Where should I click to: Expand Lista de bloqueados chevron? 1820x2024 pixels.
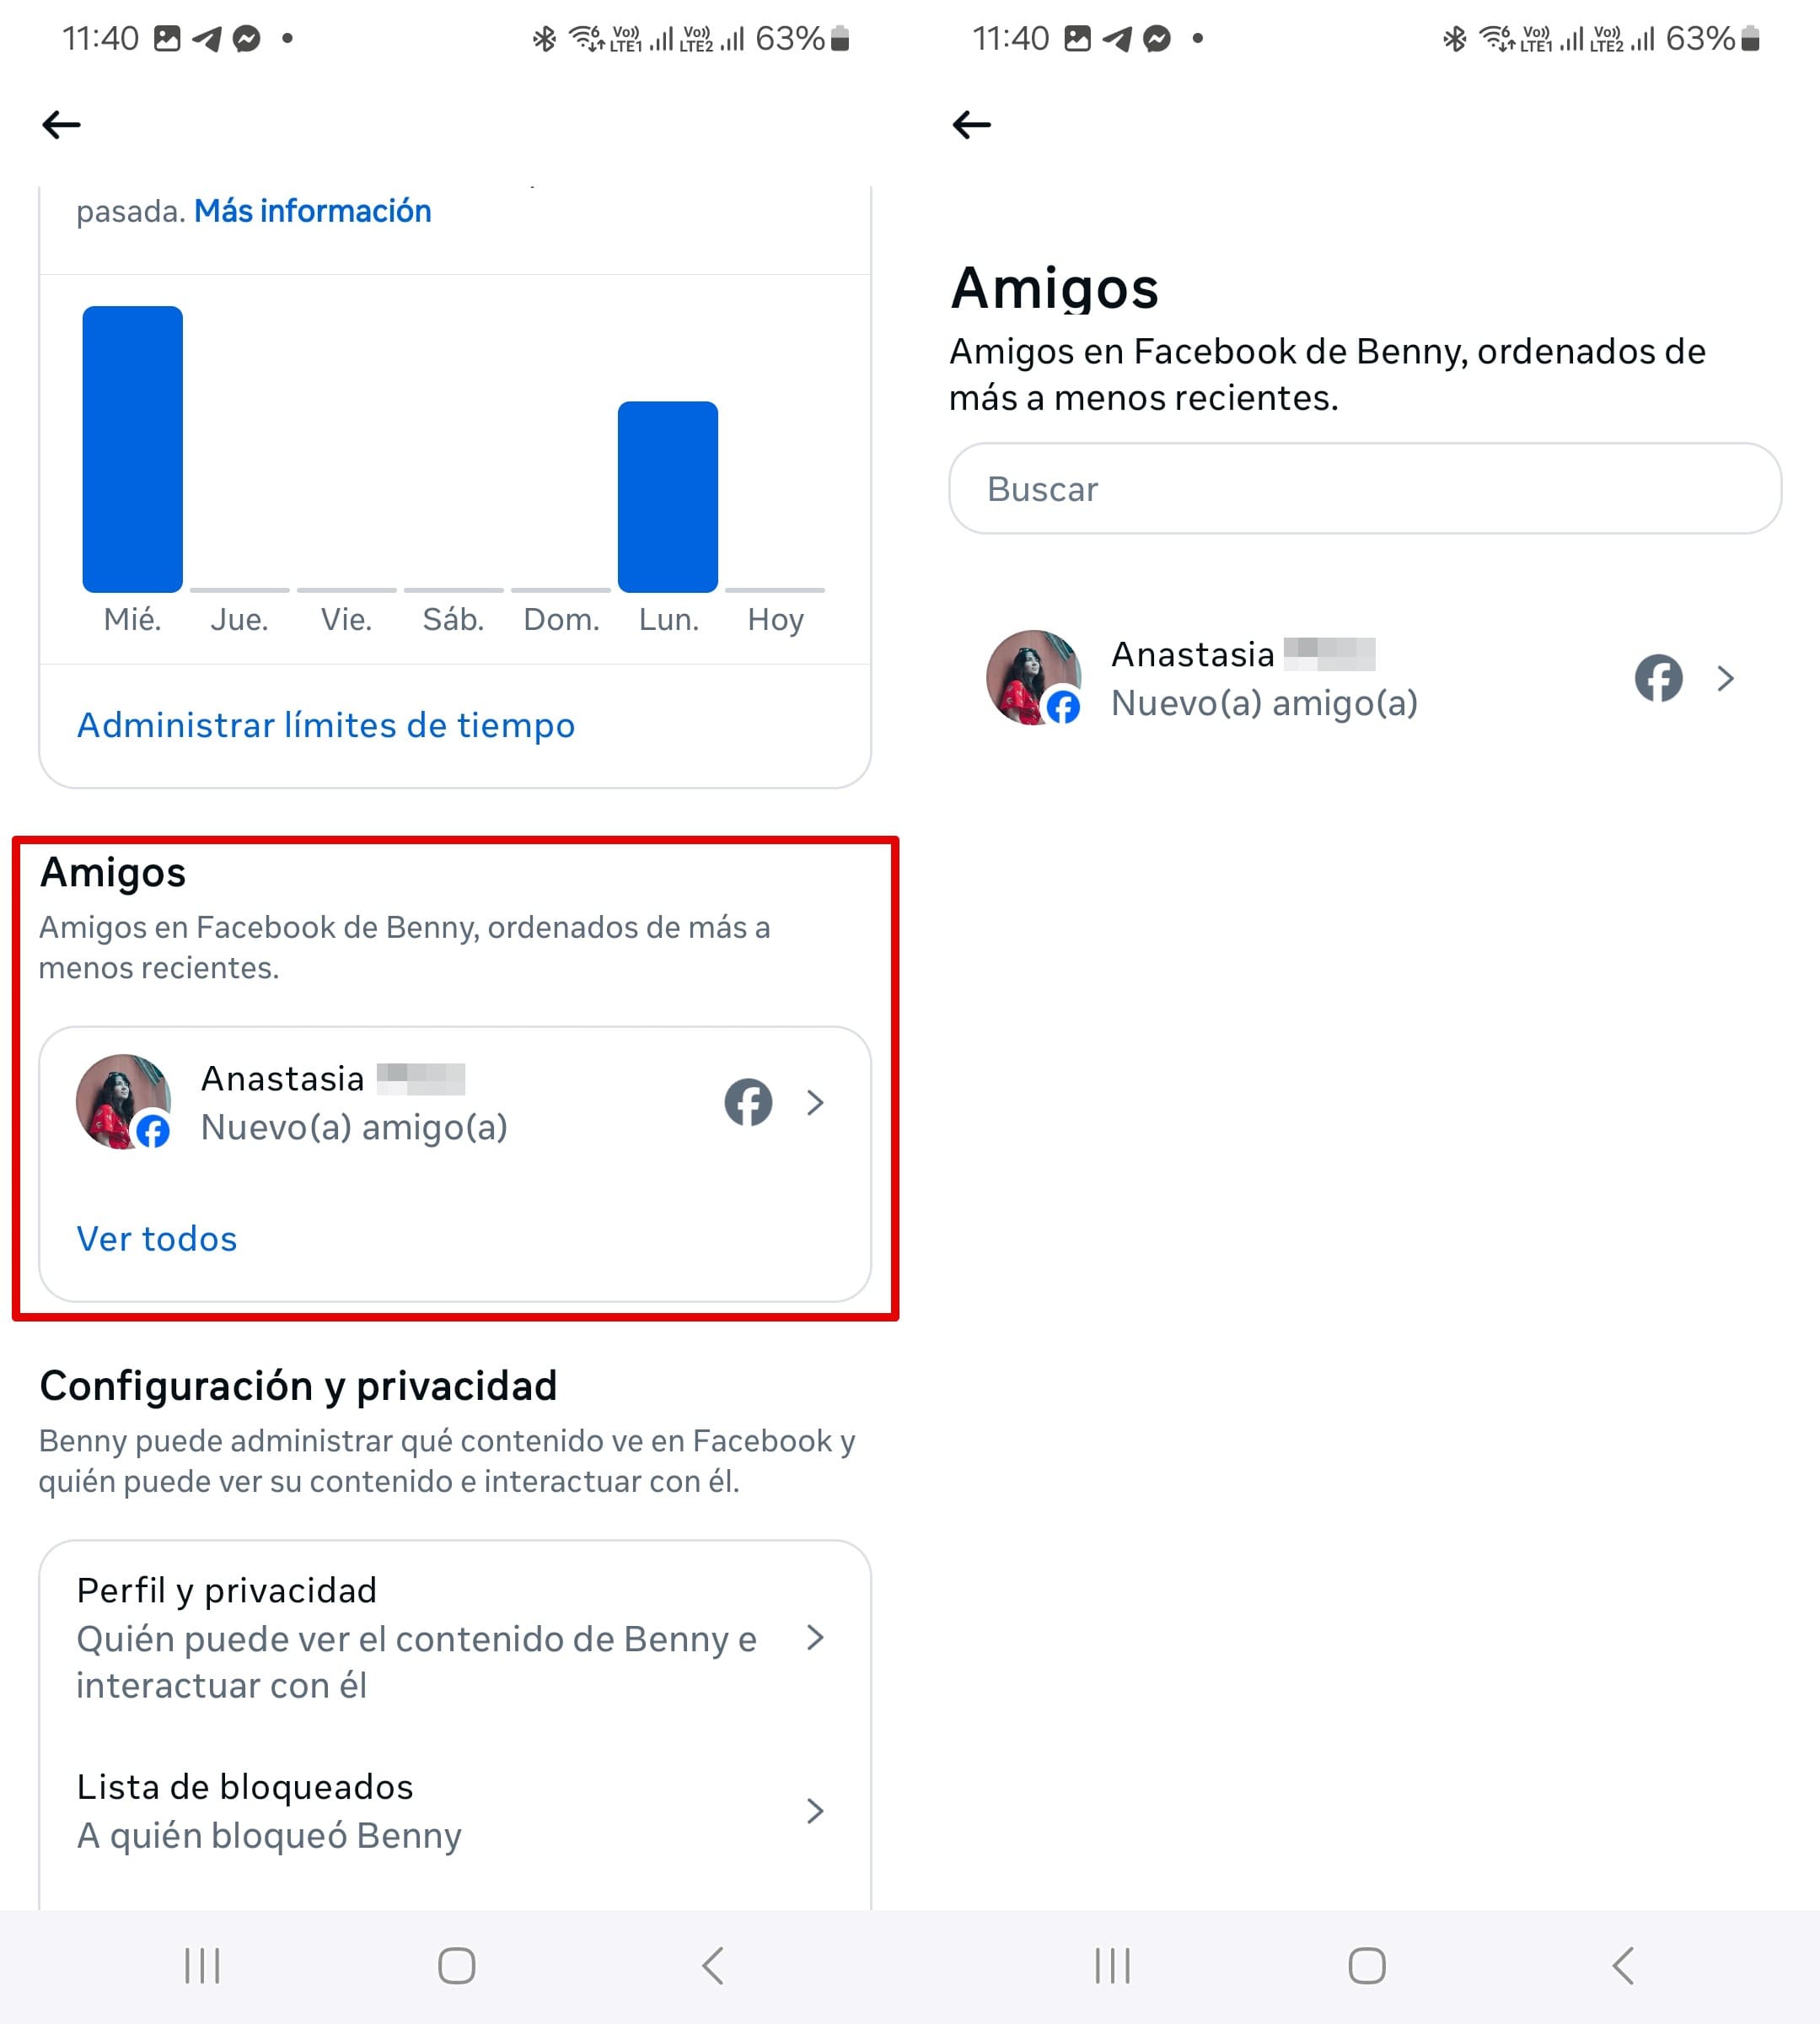[x=815, y=1811]
